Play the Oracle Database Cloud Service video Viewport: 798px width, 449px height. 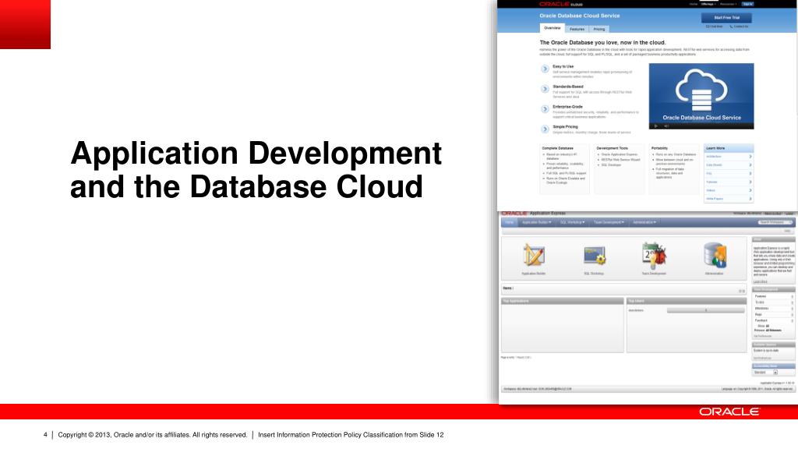click(656, 126)
